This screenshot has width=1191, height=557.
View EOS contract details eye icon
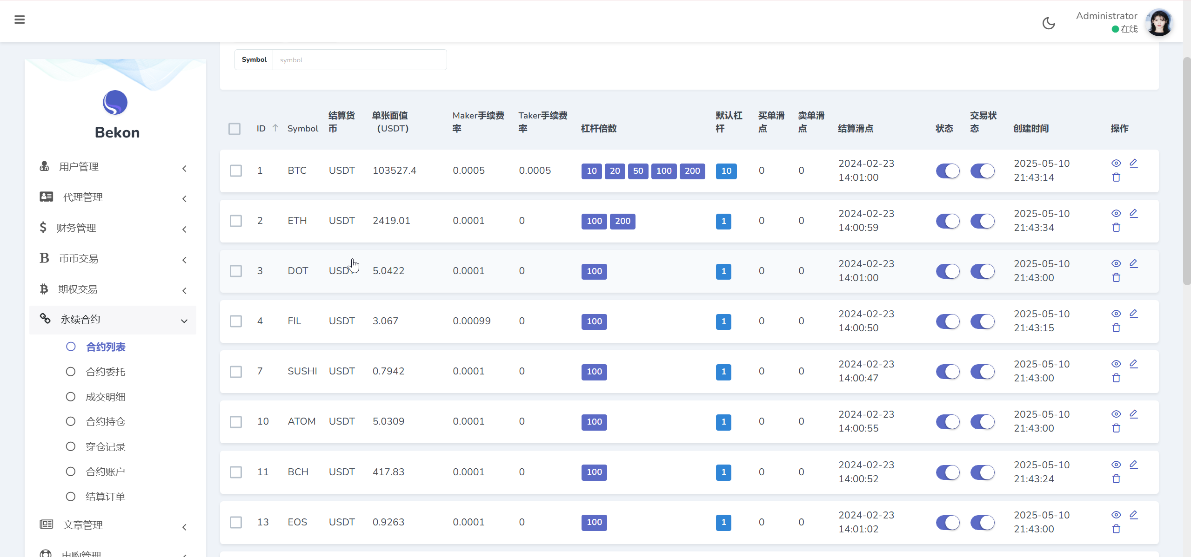coord(1116,515)
